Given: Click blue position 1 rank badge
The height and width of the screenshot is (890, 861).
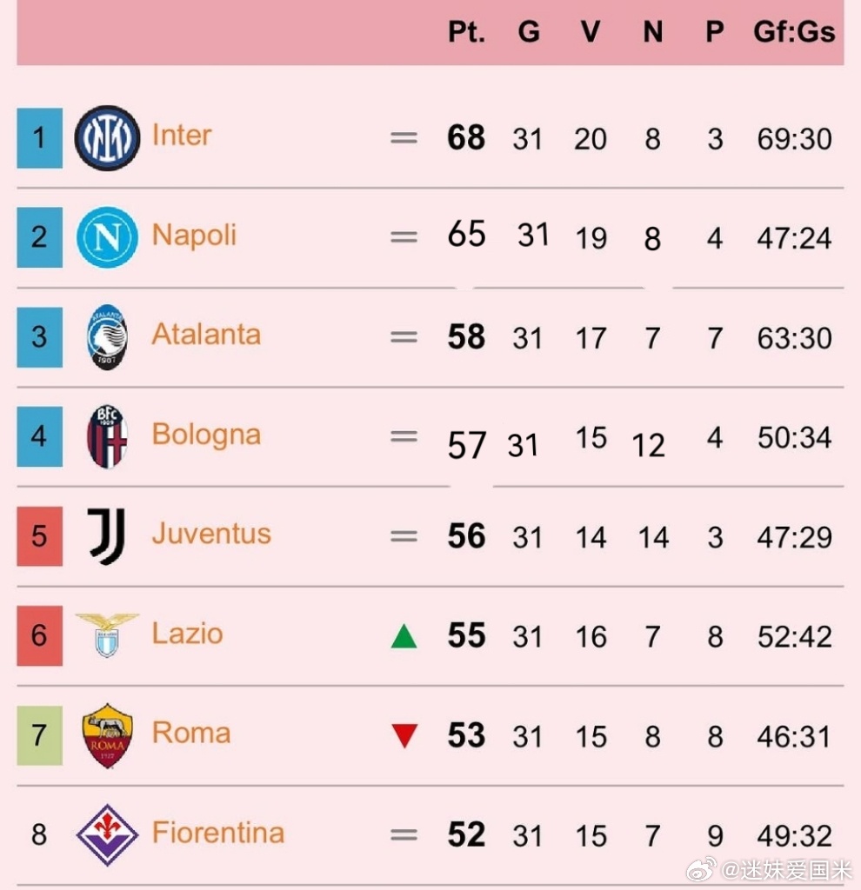Looking at the screenshot, I should tap(40, 138).
